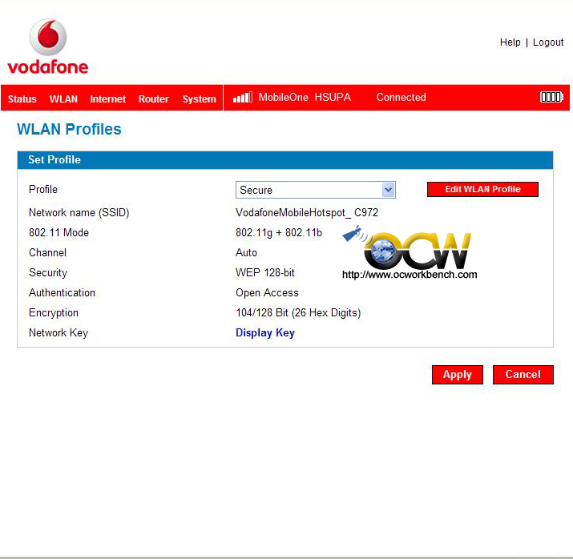Image resolution: width=573 pixels, height=559 pixels.
Task: Click the Help link
Action: (510, 42)
